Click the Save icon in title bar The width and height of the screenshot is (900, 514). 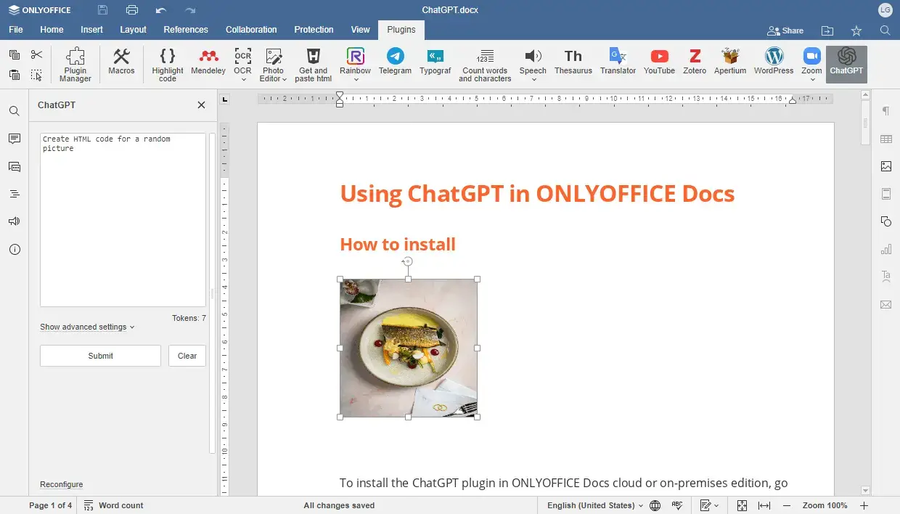103,10
